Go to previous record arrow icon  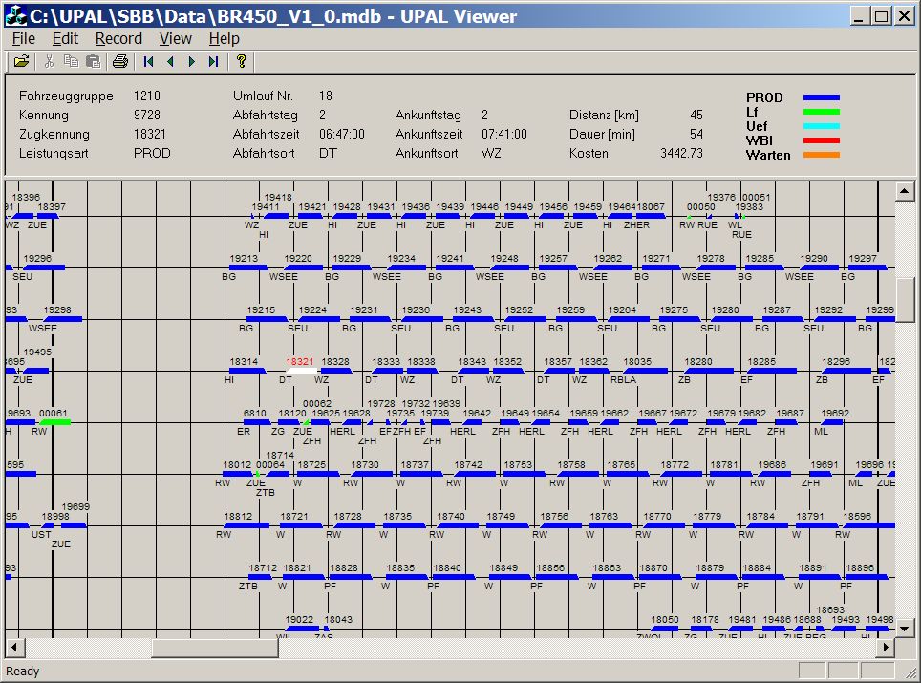tap(170, 62)
